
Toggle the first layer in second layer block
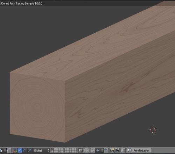(65, 149)
